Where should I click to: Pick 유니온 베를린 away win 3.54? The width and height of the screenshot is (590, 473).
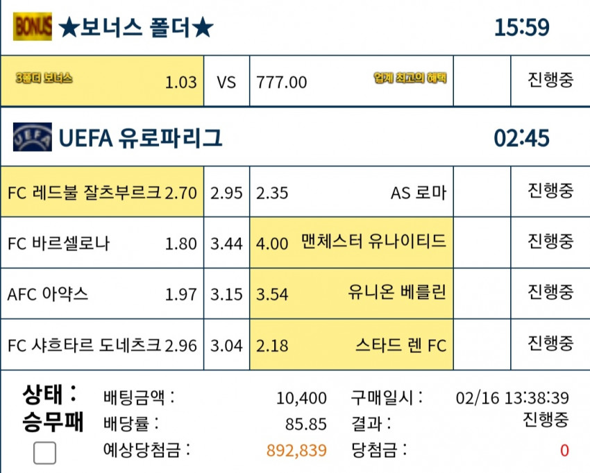click(x=351, y=293)
